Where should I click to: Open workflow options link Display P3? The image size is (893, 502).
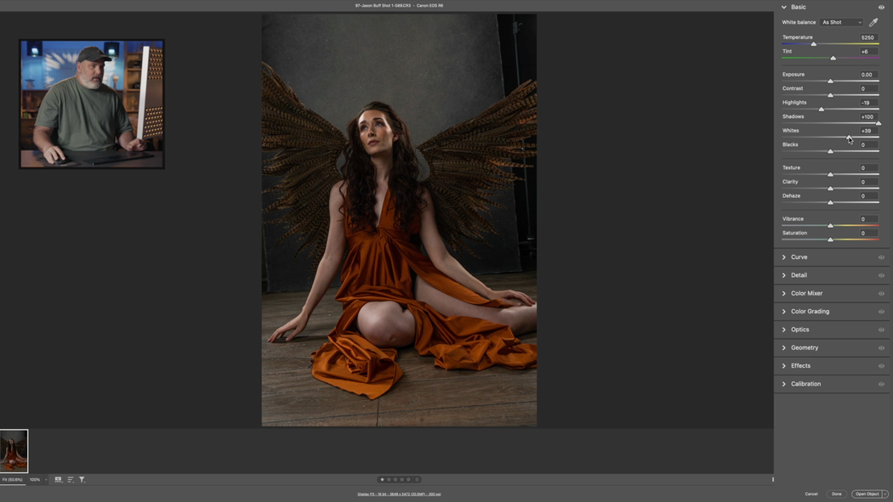pyautogui.click(x=399, y=494)
